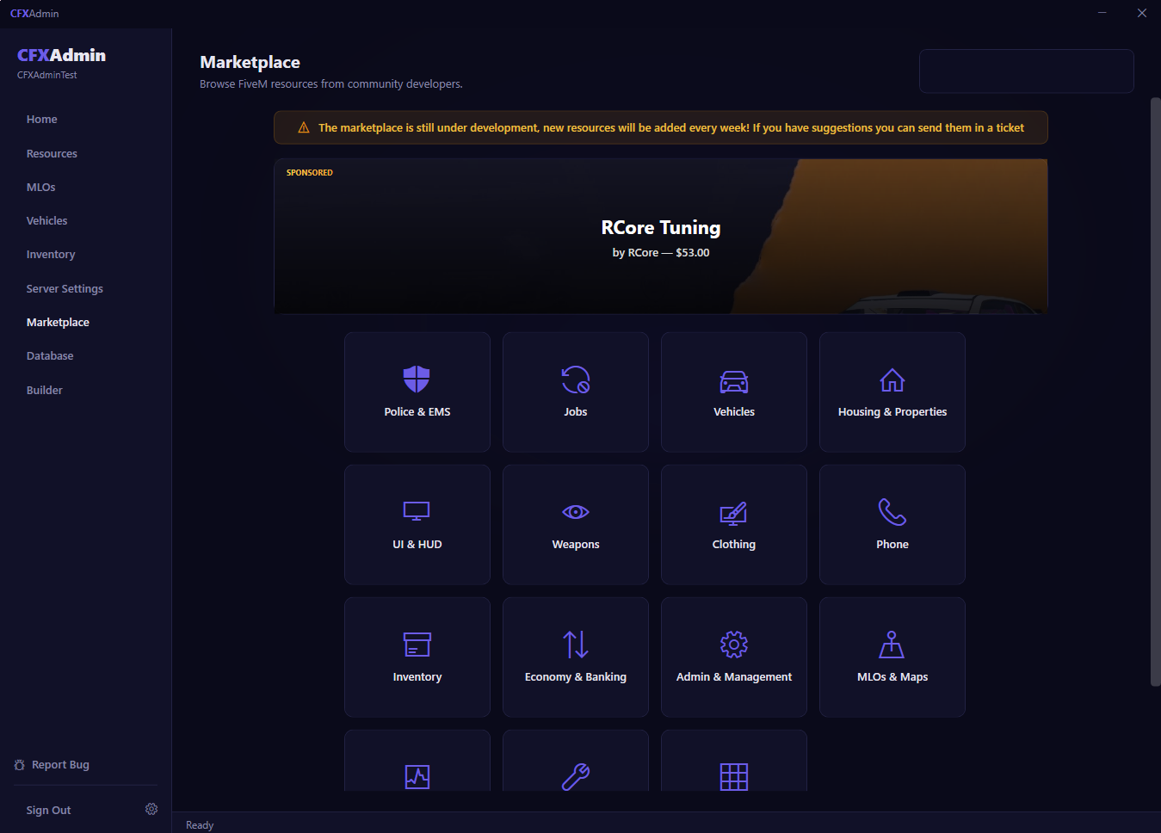Select the wrench category icon

[x=576, y=777]
